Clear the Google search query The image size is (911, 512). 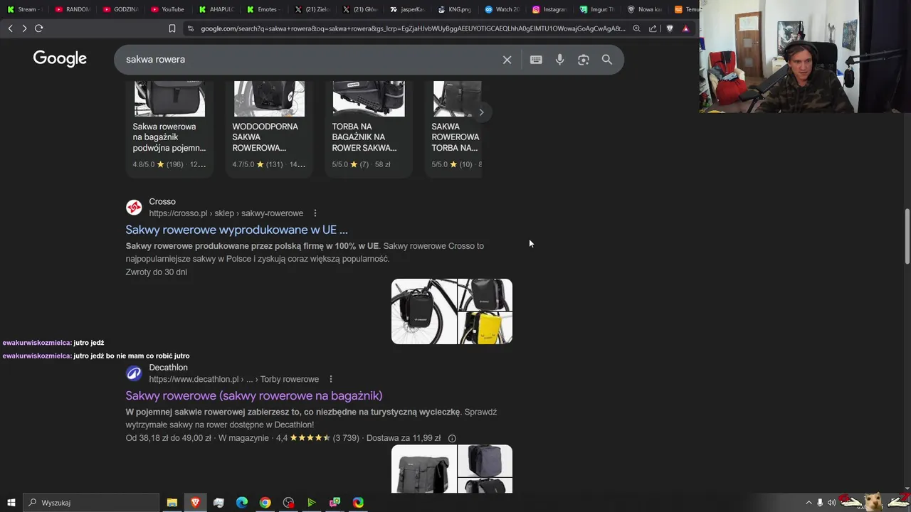tap(507, 60)
